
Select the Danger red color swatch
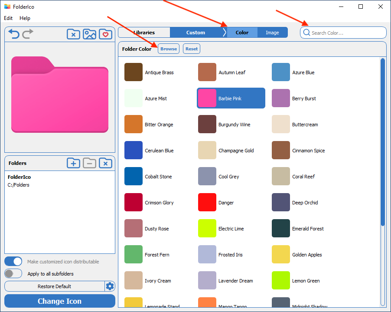pyautogui.click(x=207, y=202)
